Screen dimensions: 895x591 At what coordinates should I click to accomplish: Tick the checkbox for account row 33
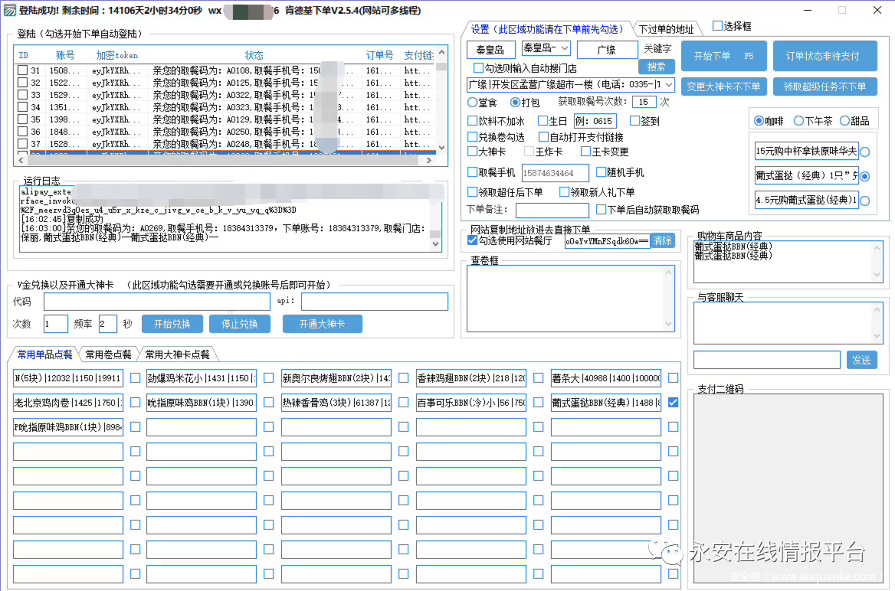[23, 95]
